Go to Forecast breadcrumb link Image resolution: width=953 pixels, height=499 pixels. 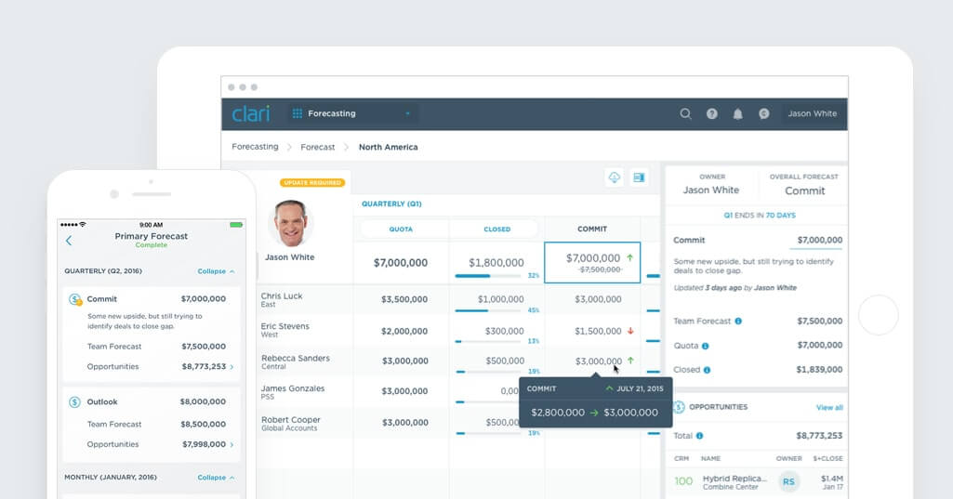pos(317,147)
